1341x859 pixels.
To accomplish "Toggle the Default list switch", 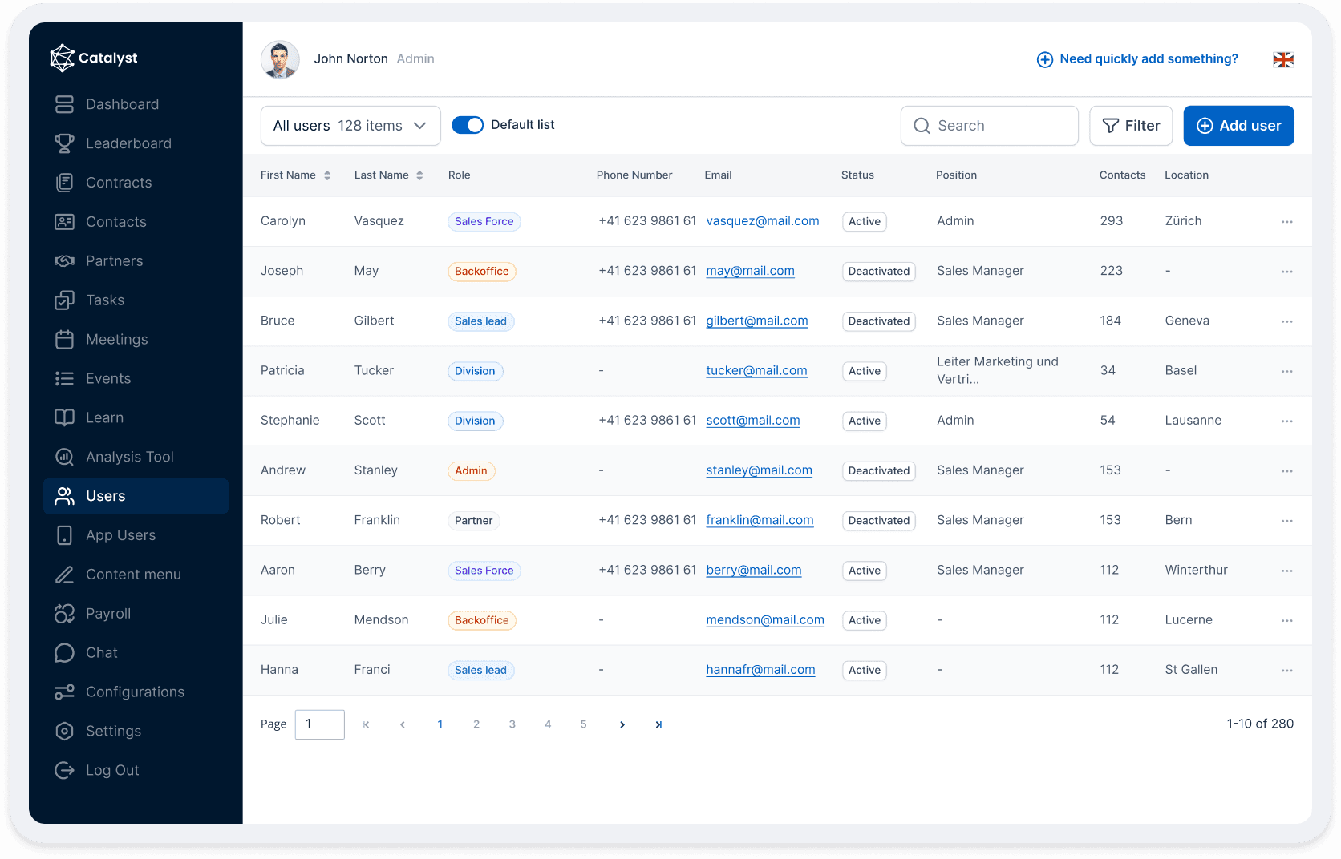I will click(x=468, y=125).
